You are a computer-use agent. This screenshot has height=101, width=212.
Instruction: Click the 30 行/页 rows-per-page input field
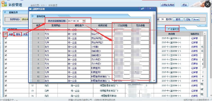click(162, 19)
